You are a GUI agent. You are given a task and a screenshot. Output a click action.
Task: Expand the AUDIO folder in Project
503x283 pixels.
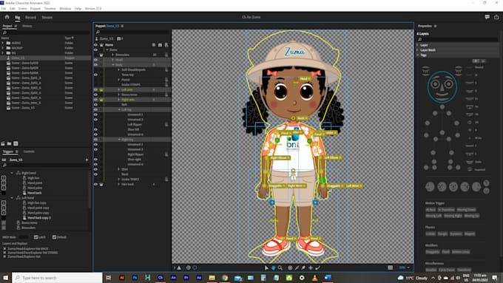[x=3, y=43]
